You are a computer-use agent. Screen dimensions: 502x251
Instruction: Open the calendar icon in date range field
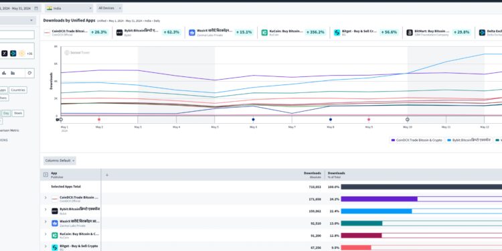tap(36, 8)
